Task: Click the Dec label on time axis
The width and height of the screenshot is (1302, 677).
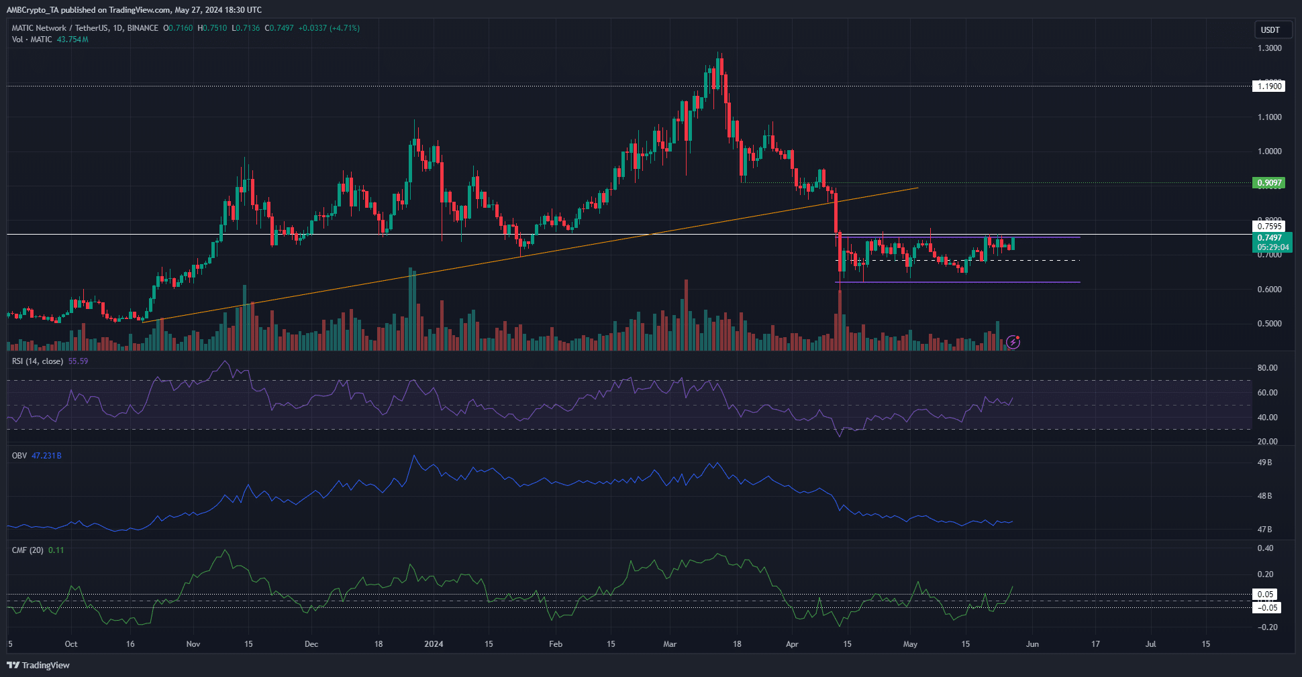Action: pyautogui.click(x=311, y=644)
